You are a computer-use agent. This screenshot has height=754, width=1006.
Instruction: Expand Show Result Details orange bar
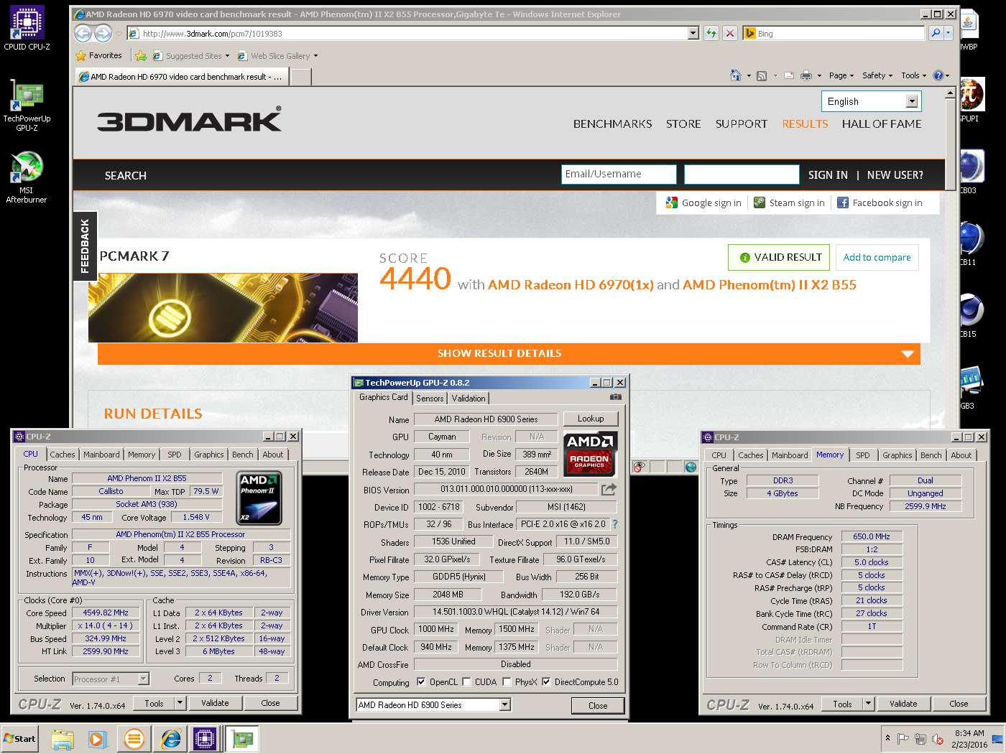(509, 353)
